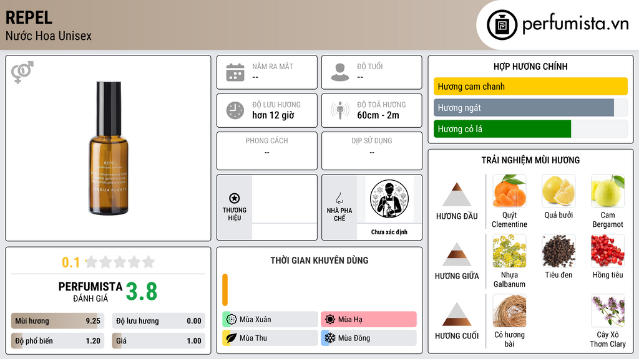The width and height of the screenshot is (639, 359).
Task: Select the Hồng tiêu note image
Action: click(608, 251)
